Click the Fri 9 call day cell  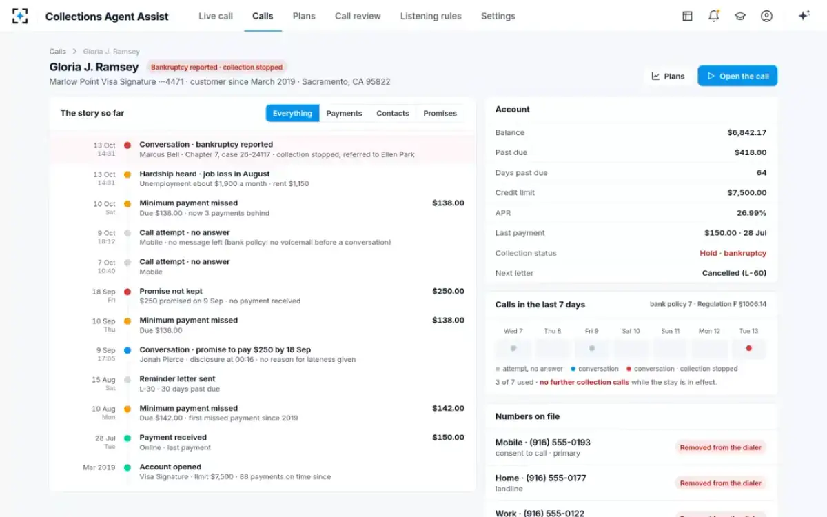[x=592, y=348]
